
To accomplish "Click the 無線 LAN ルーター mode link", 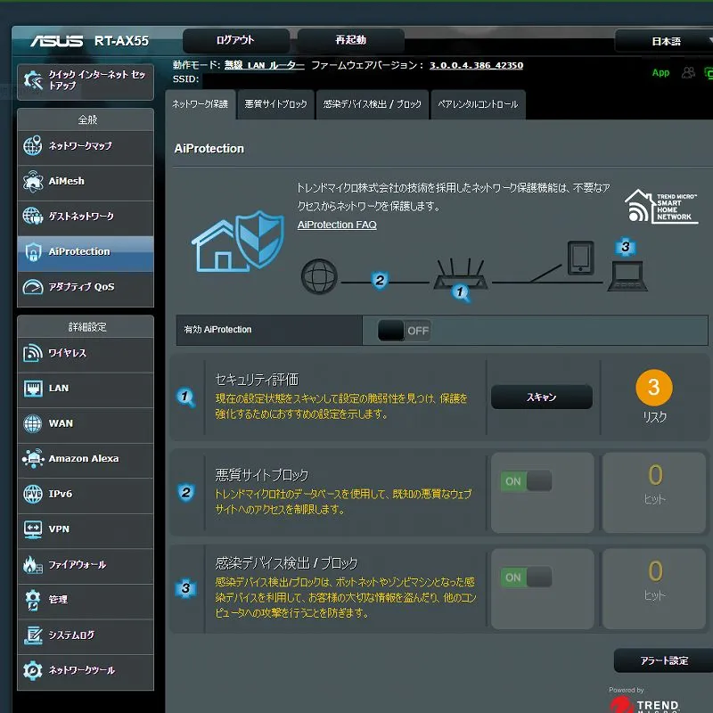I will click(x=264, y=65).
